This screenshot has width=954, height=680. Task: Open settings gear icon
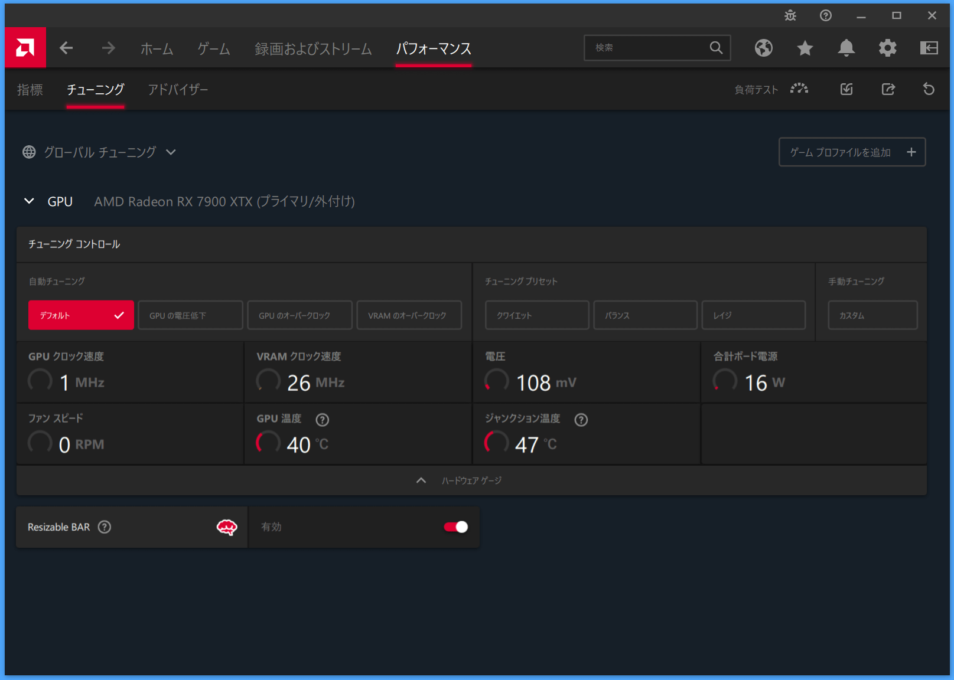[x=888, y=48]
